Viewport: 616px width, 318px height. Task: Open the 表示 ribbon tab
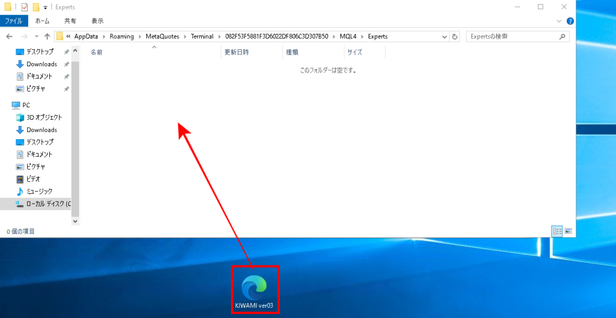pyautogui.click(x=97, y=21)
